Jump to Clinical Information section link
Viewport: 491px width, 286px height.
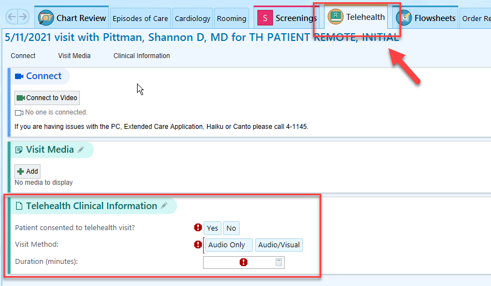[141, 55]
